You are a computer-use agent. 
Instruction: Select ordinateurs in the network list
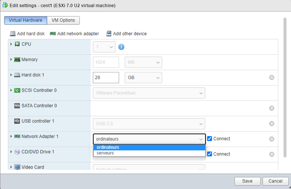(x=149, y=147)
